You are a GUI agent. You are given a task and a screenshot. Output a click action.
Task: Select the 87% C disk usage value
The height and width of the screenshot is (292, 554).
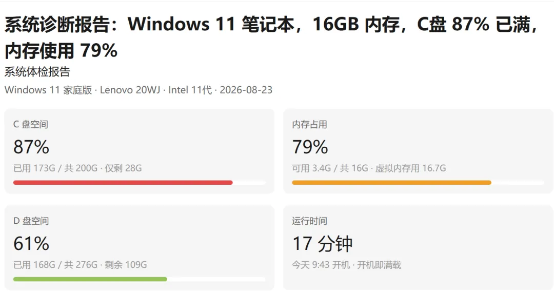(31, 147)
